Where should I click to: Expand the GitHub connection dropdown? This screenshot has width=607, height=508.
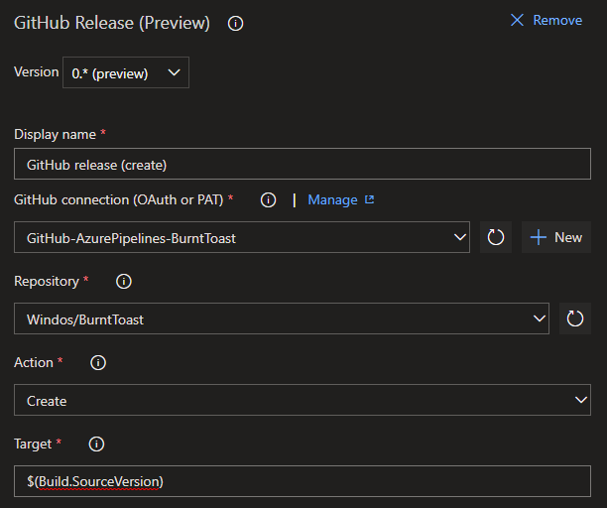[242, 237]
